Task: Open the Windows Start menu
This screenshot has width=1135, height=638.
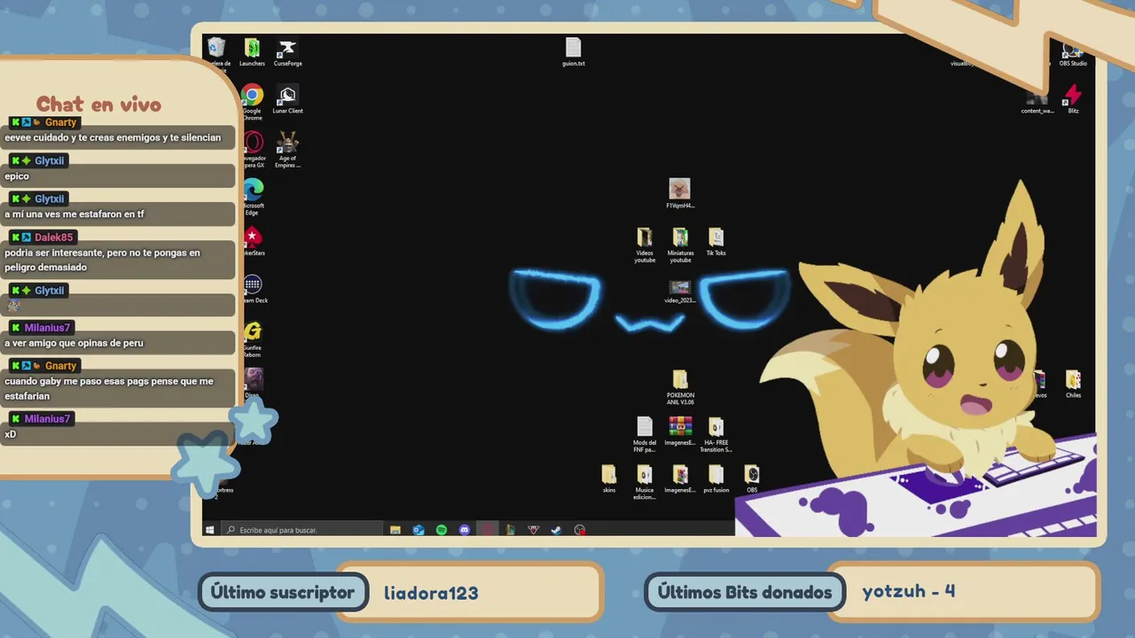Action: [210, 530]
